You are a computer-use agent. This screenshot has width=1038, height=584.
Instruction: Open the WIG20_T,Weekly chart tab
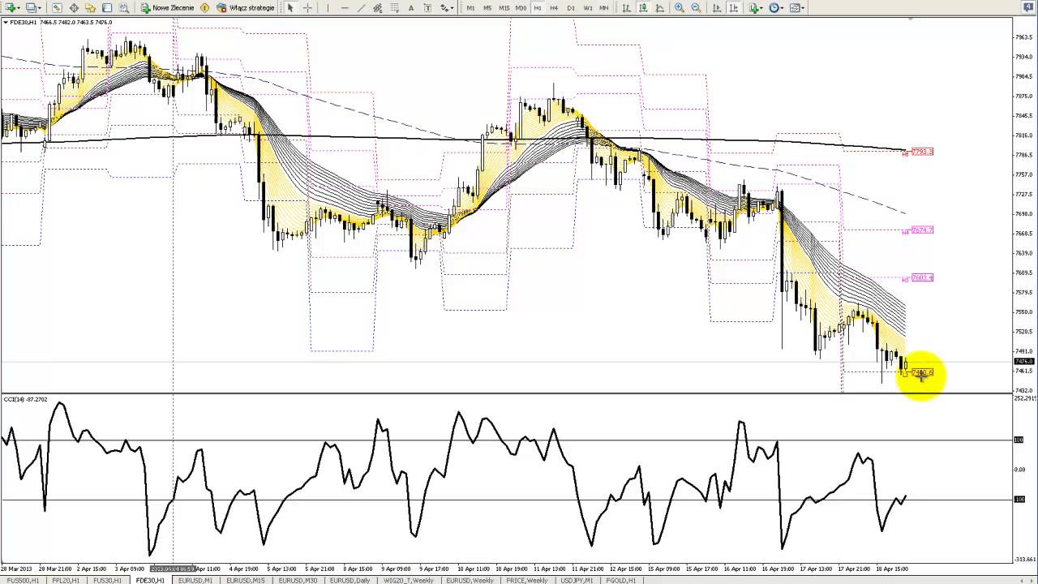tap(409, 580)
